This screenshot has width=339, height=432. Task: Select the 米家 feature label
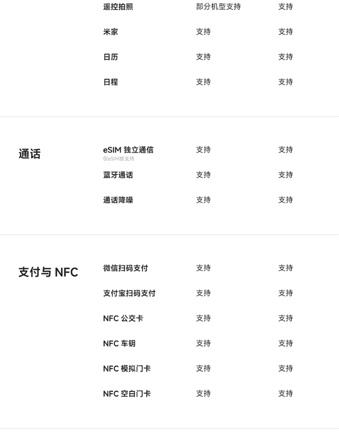(111, 32)
